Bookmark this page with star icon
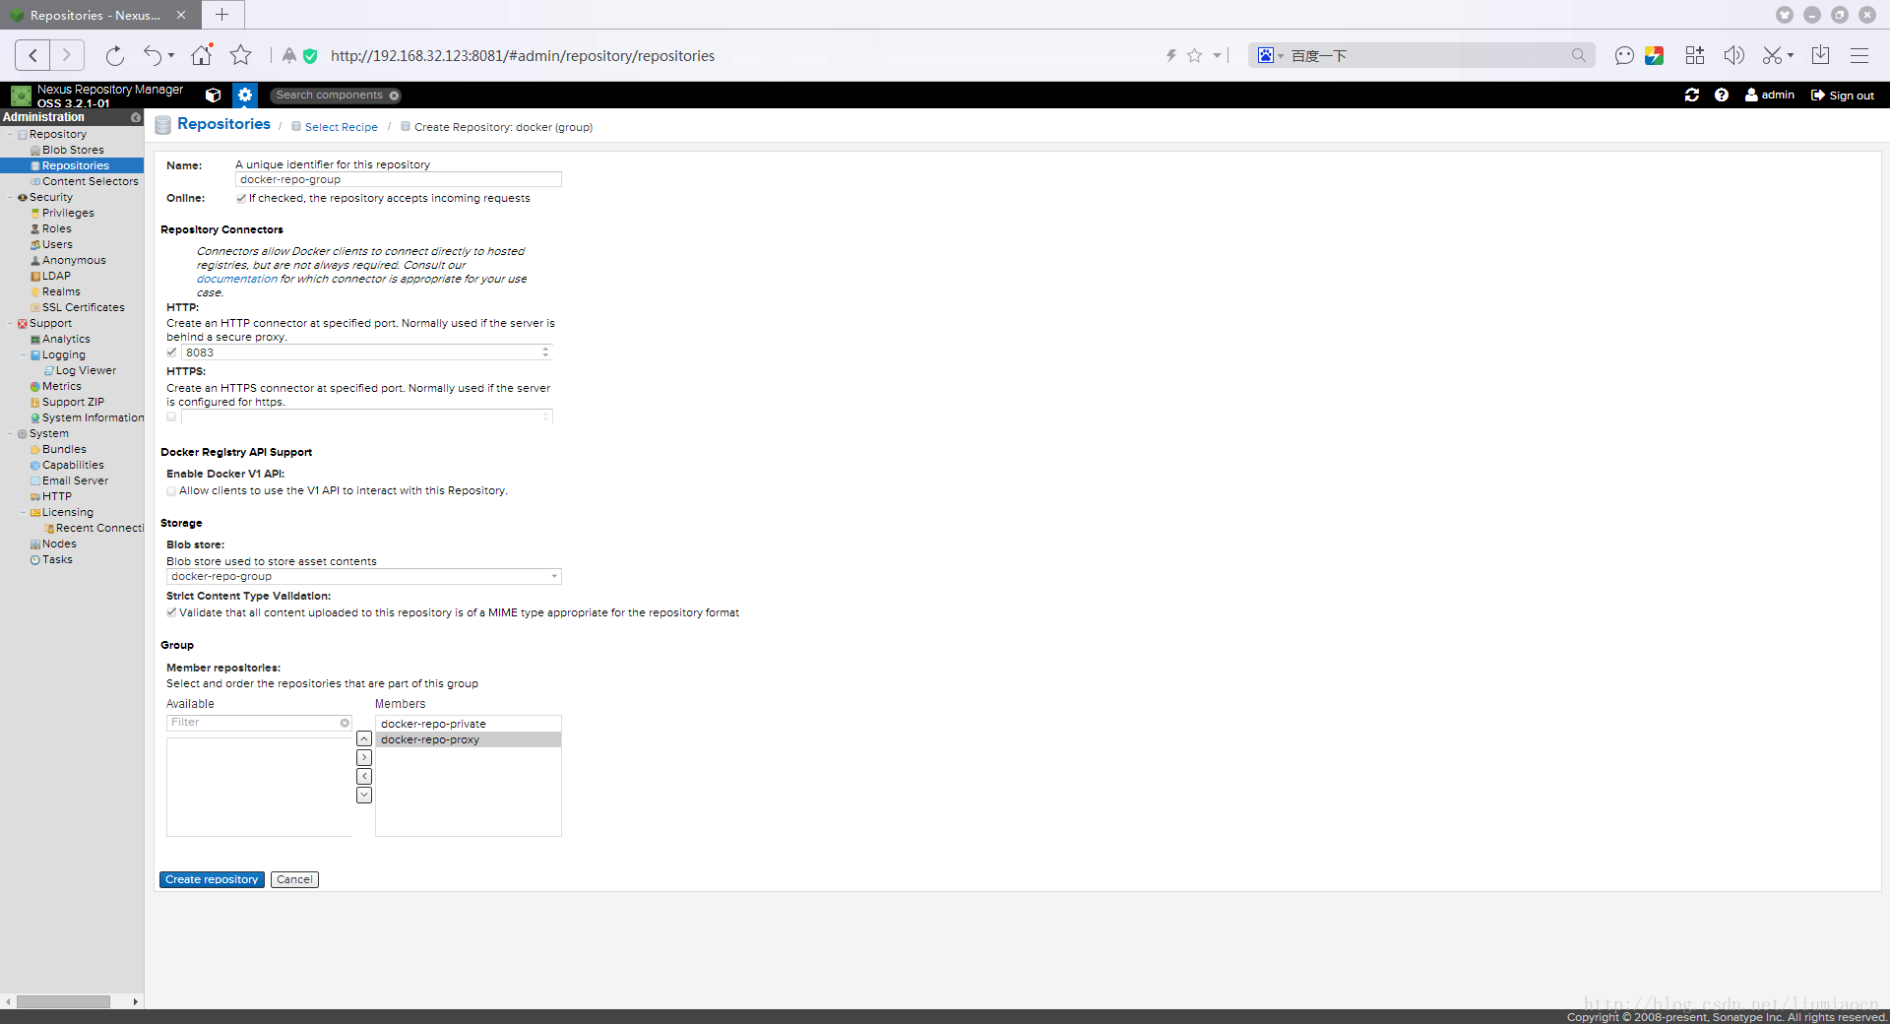Viewport: 1890px width, 1024px height. [x=241, y=55]
